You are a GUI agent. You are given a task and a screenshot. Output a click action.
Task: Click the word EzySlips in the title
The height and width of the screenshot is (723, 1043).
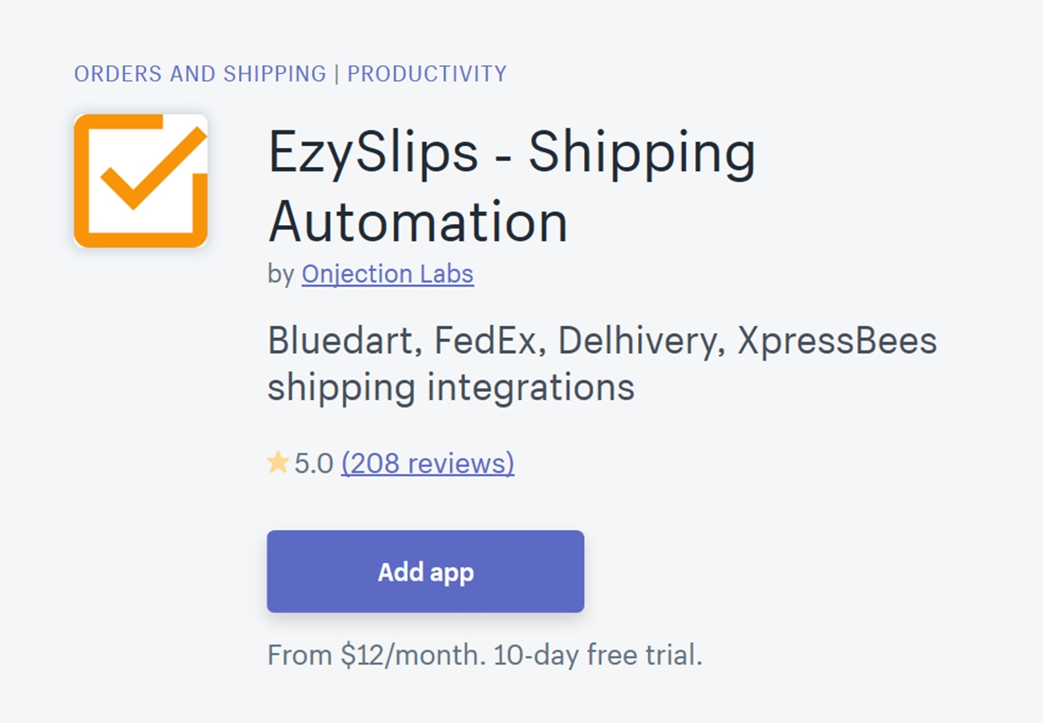click(x=374, y=155)
